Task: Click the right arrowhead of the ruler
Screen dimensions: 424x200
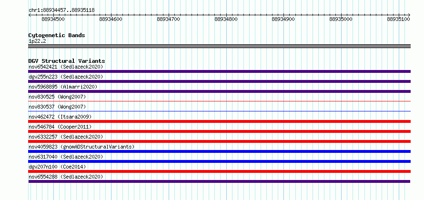Action: [409, 15]
